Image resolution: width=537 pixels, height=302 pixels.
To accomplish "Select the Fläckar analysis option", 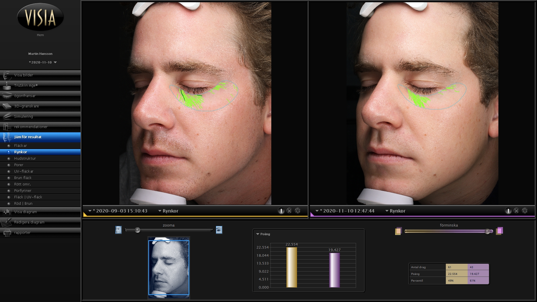I will click(20, 146).
